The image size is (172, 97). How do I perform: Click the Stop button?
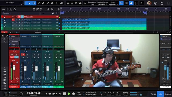click(x=64, y=94)
